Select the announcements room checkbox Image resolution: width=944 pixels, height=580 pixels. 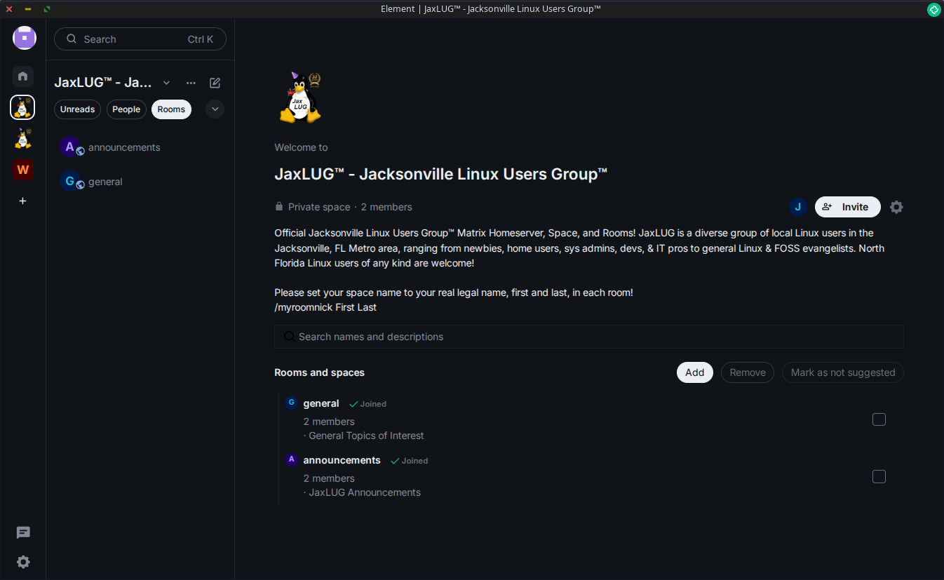coord(879,477)
